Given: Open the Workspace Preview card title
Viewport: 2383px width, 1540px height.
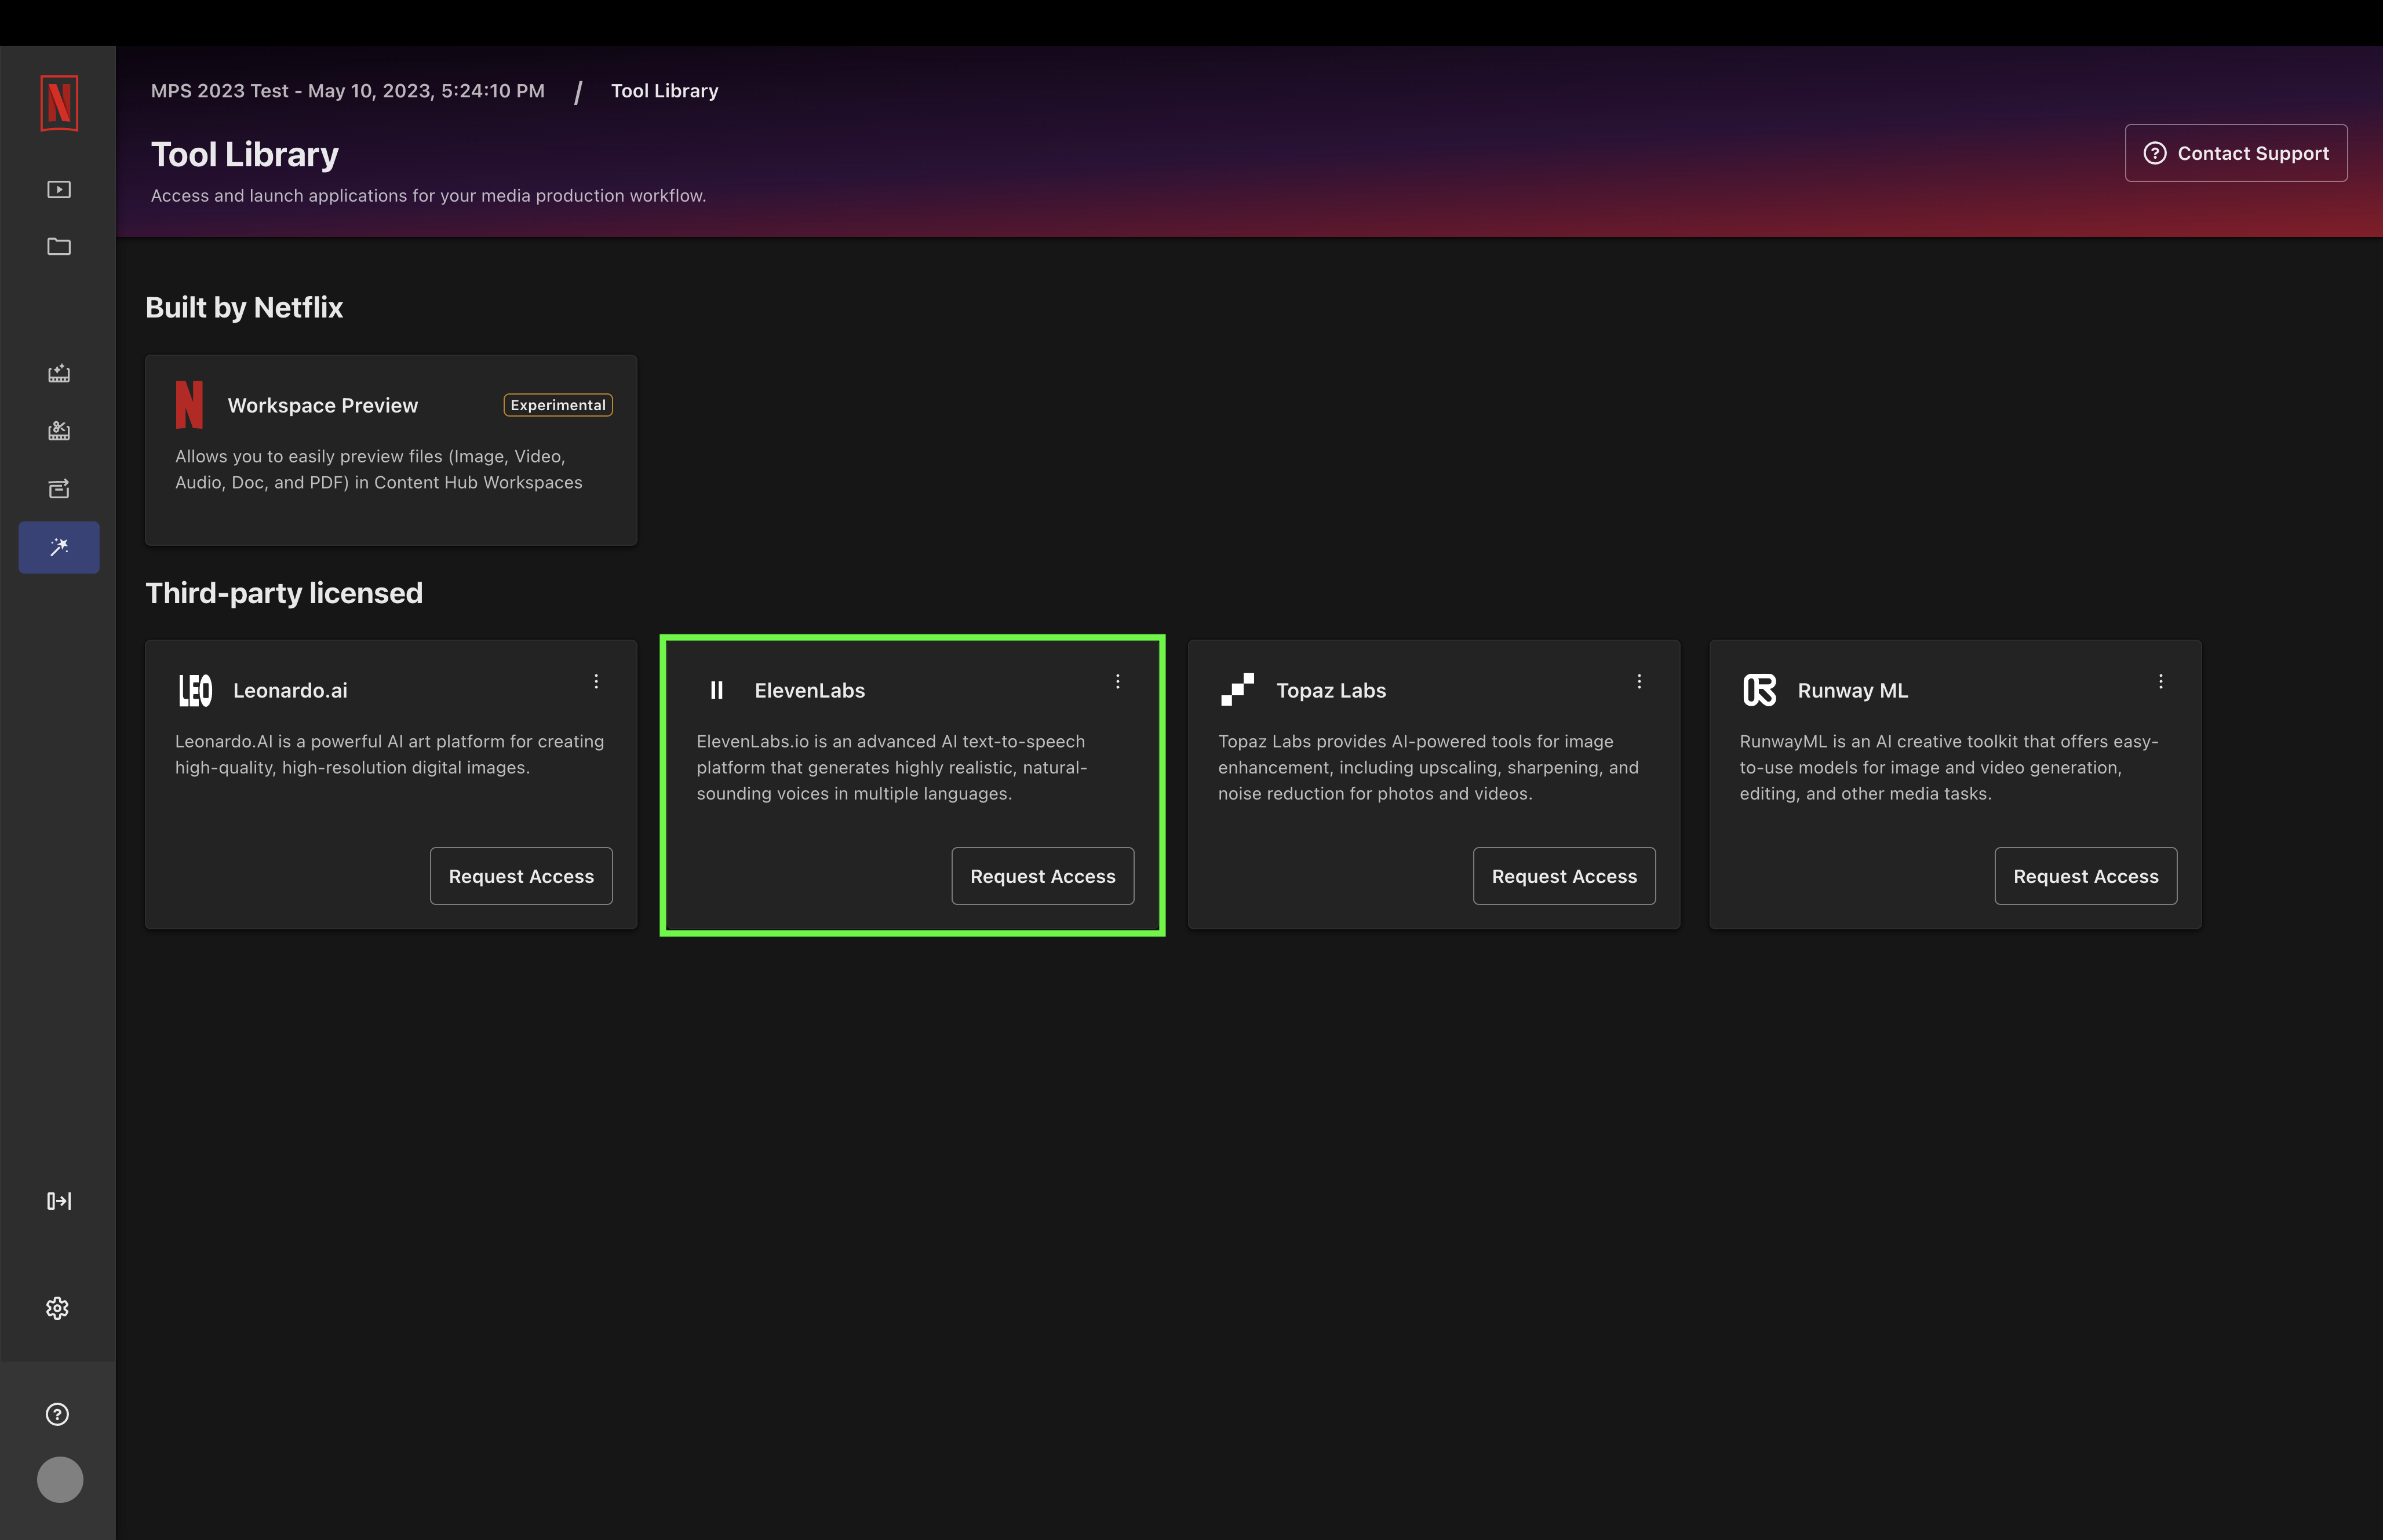Looking at the screenshot, I should coord(323,405).
